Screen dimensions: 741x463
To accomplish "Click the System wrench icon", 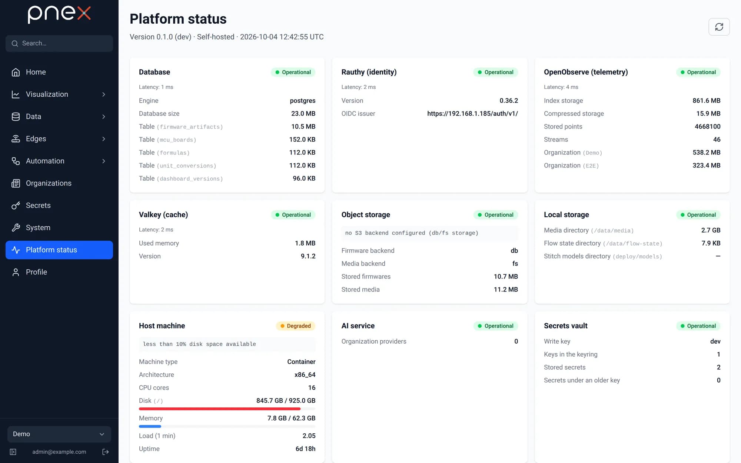I will [16, 228].
